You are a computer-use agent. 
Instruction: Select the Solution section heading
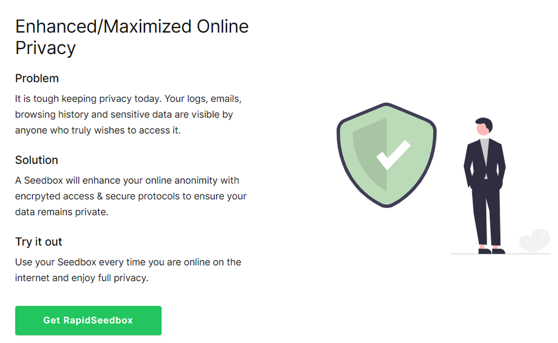(x=36, y=160)
